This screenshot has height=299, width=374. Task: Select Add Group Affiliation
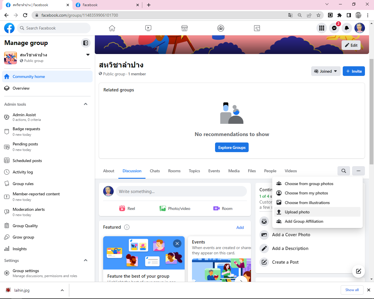(317, 221)
